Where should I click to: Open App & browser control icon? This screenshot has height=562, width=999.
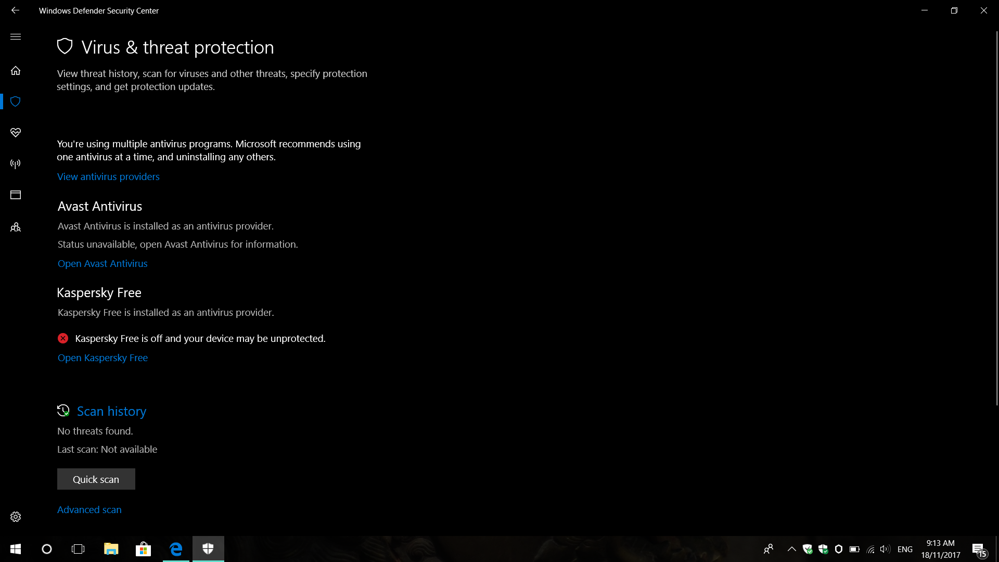[16, 195]
